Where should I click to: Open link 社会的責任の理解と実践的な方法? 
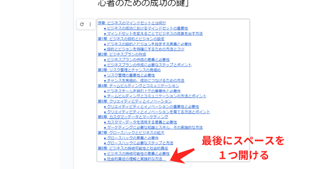point(135,159)
